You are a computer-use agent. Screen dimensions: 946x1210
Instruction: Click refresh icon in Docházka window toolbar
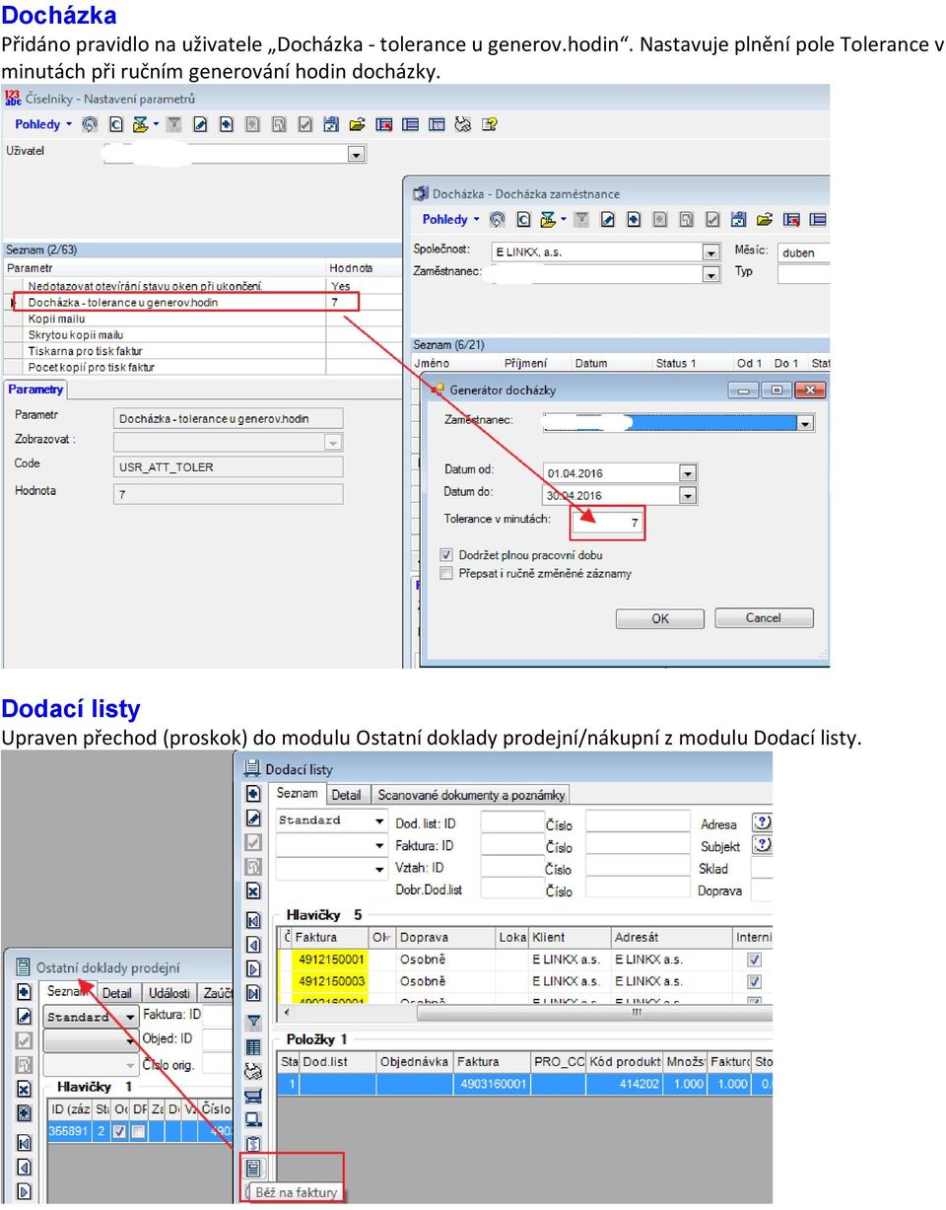[498, 220]
